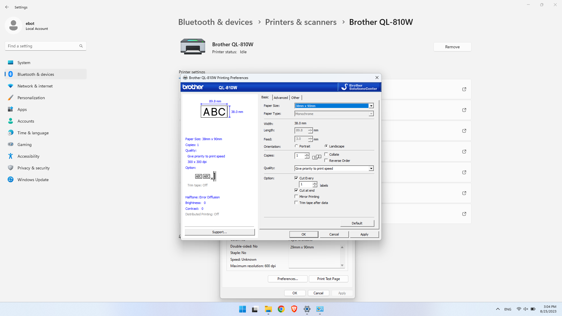Open Accounts settings category
The image size is (562, 316).
[x=46, y=121]
